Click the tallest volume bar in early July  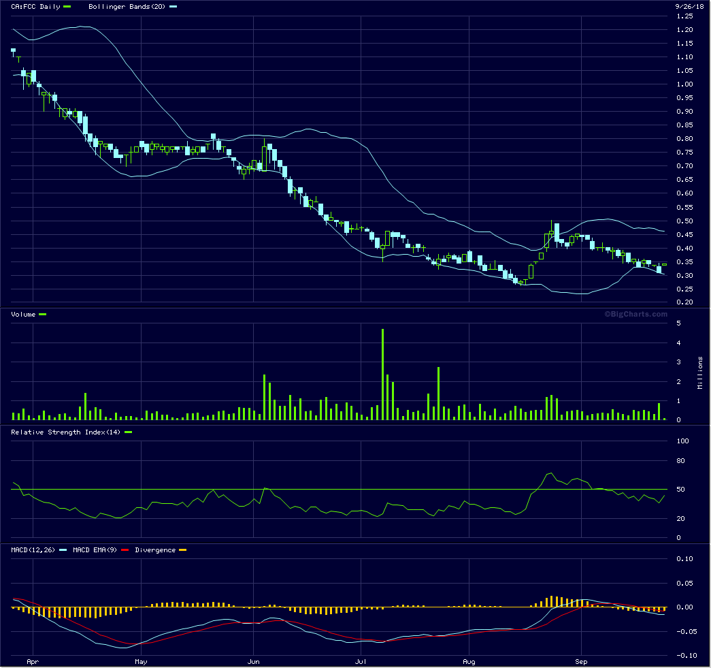pos(382,375)
